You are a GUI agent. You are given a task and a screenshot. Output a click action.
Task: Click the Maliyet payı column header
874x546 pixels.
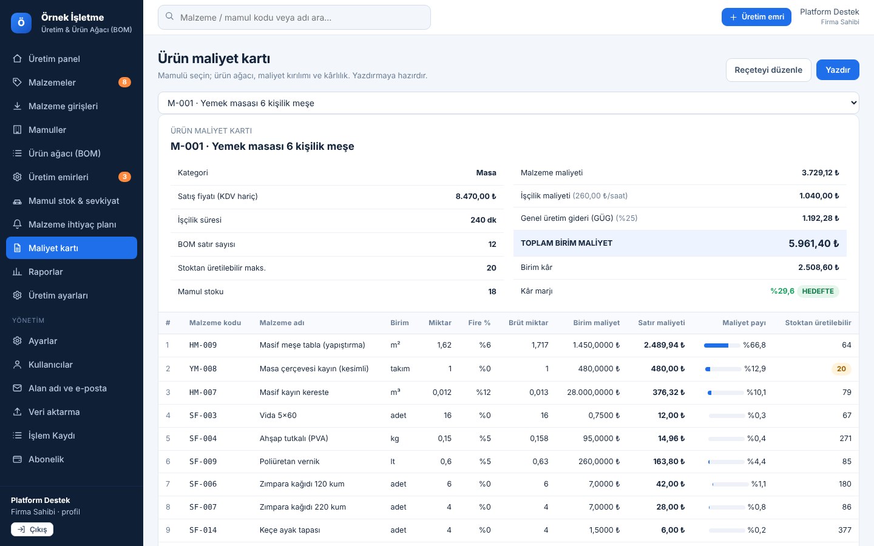click(x=744, y=323)
